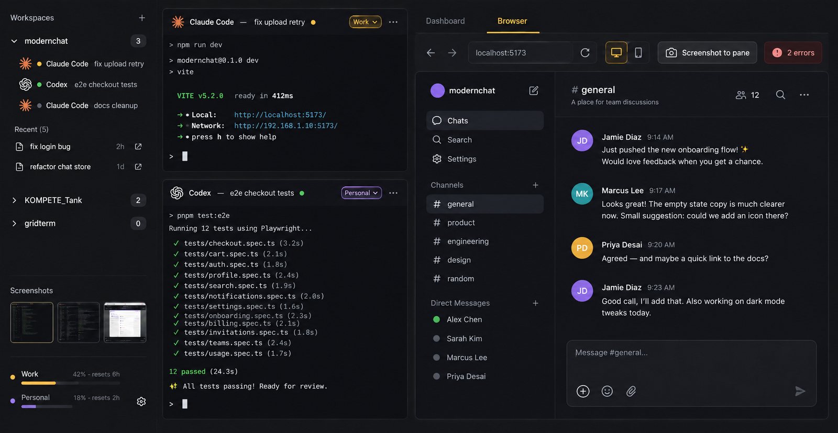This screenshot has width=838, height=433.
Task: Switch to desktop viewport mode
Action: tap(616, 53)
